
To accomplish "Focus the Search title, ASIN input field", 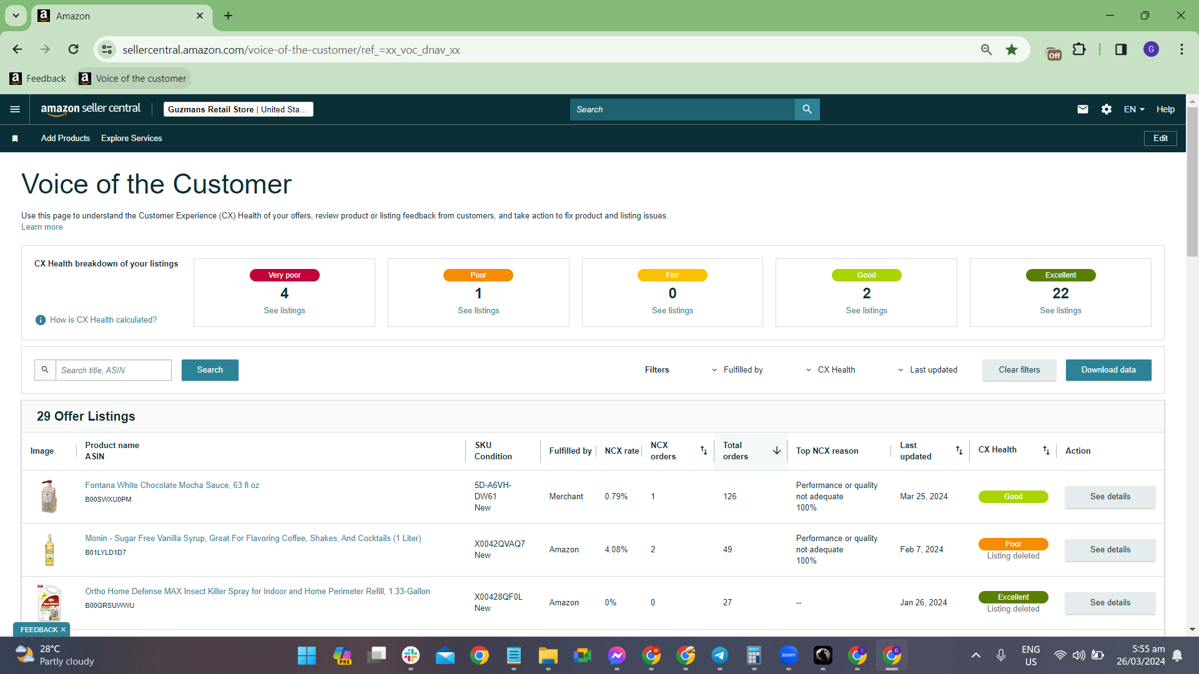I will pyautogui.click(x=114, y=370).
